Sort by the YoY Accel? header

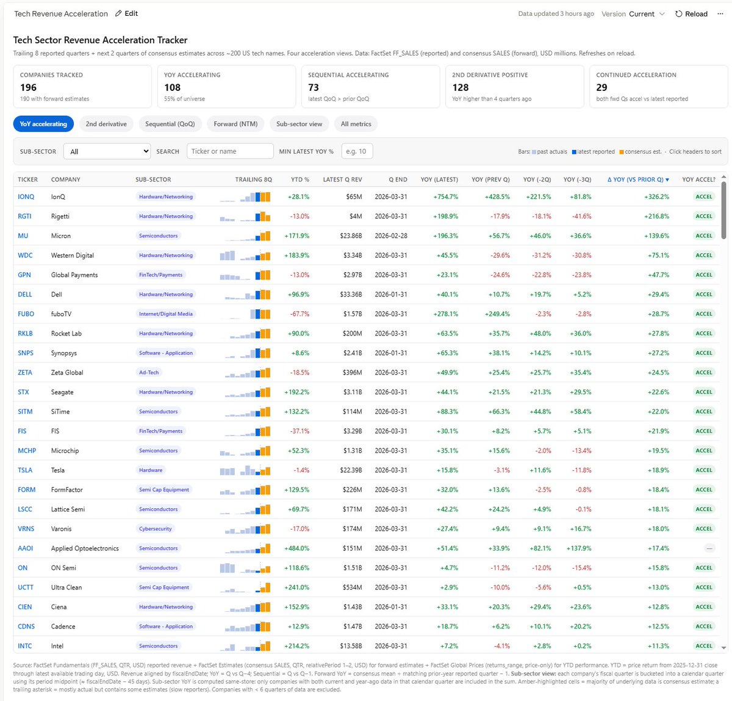[699, 179]
